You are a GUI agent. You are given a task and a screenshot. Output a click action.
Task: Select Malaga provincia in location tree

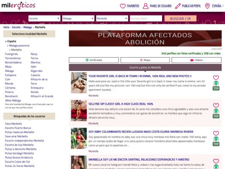[19, 45]
